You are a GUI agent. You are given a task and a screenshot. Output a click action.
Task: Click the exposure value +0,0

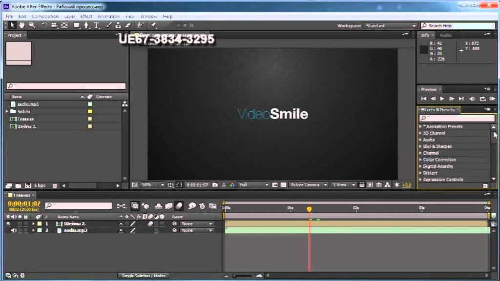tap(407, 185)
